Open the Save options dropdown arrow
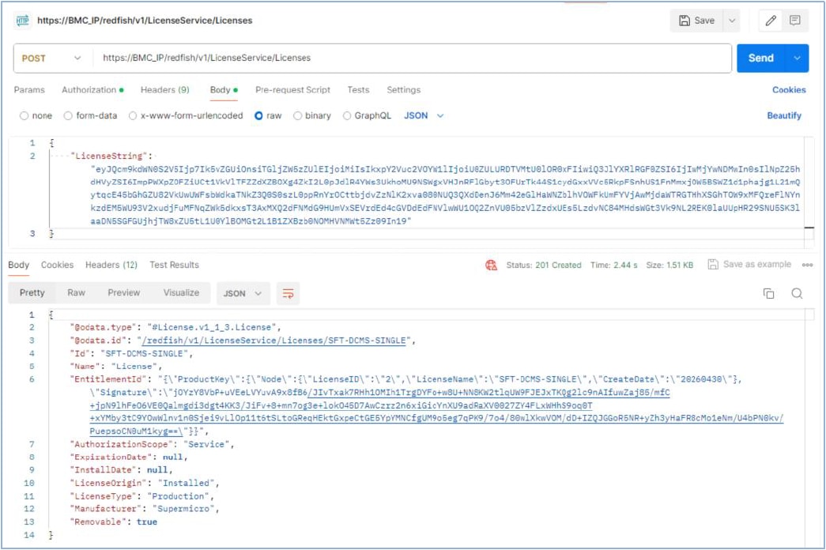Screen dimensions: 826x550 pos(732,21)
